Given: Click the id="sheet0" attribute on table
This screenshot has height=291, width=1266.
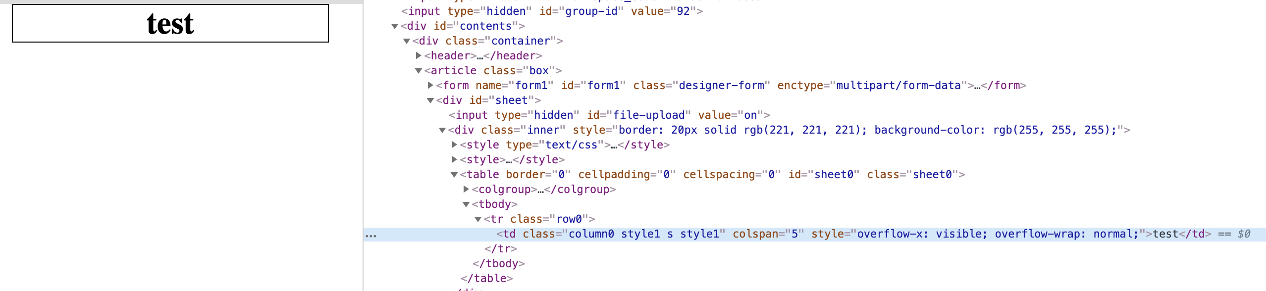Looking at the screenshot, I should [x=824, y=174].
